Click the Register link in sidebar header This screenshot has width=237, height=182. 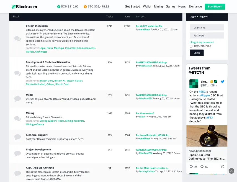(204, 17)
